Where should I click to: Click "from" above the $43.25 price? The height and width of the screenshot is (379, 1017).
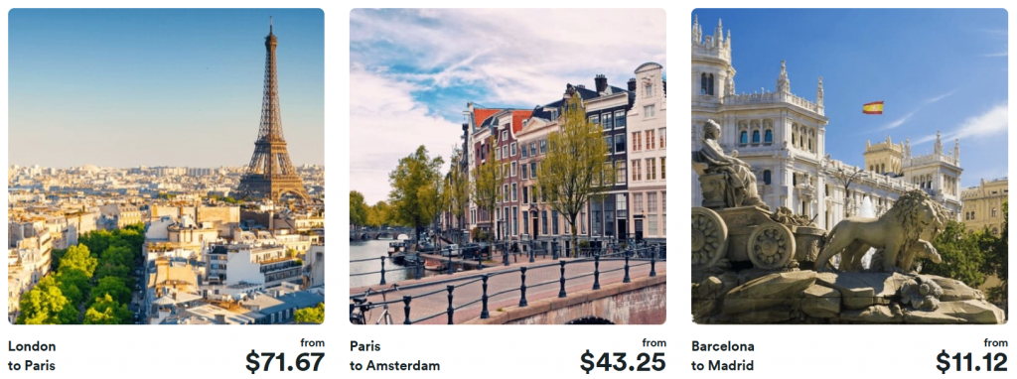point(654,342)
